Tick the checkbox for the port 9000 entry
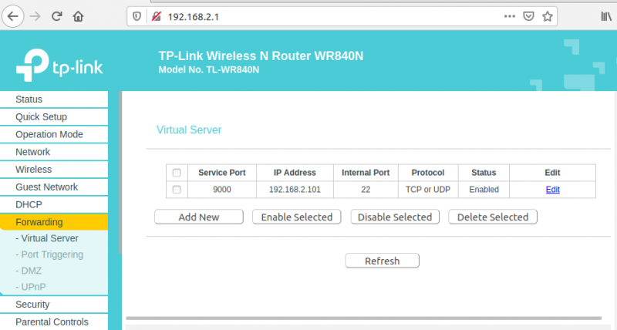617x330 pixels. pyautogui.click(x=177, y=190)
